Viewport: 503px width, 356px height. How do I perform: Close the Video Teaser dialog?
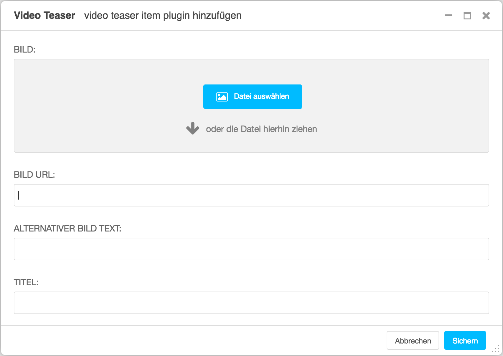point(486,15)
